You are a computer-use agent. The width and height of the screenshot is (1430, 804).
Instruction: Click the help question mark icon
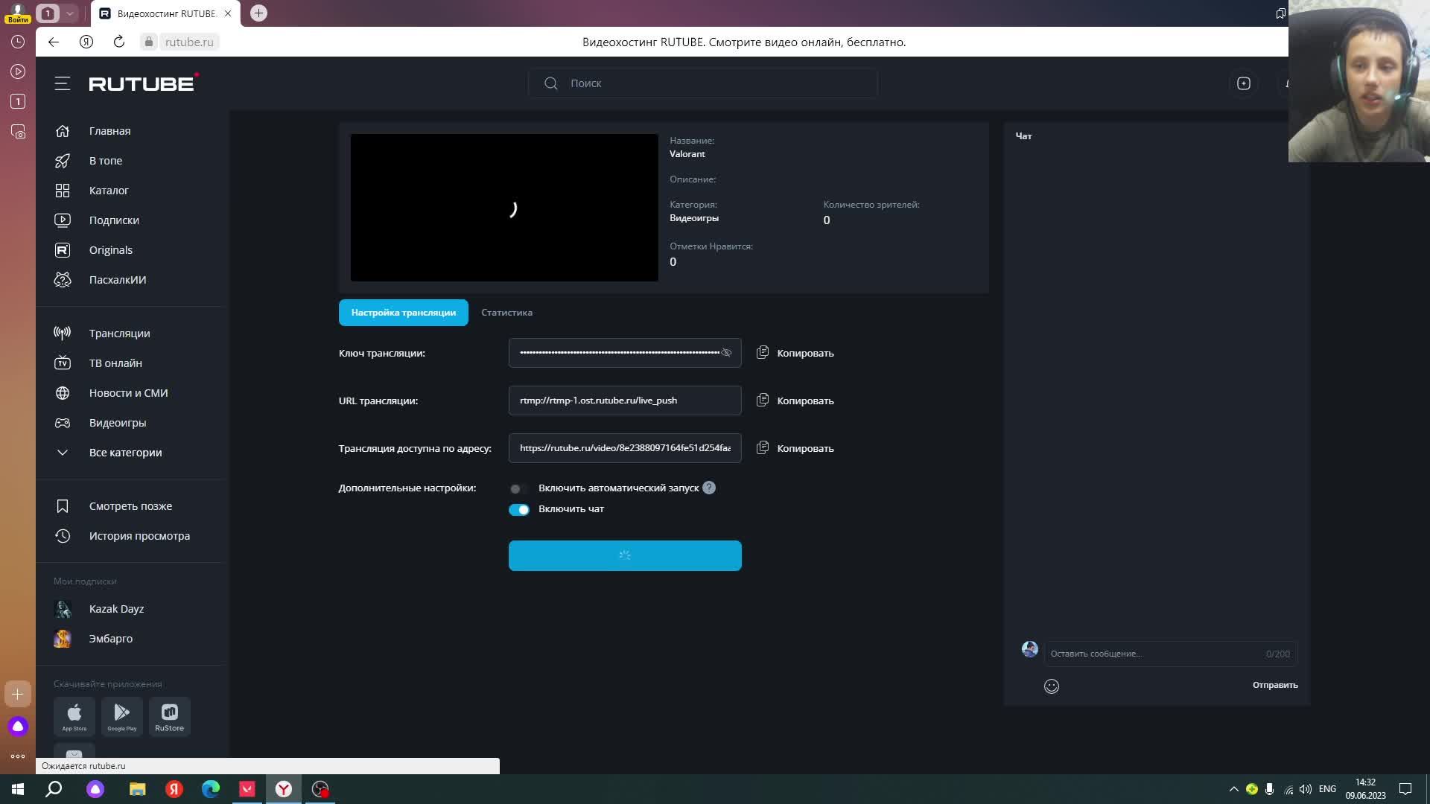(x=709, y=488)
